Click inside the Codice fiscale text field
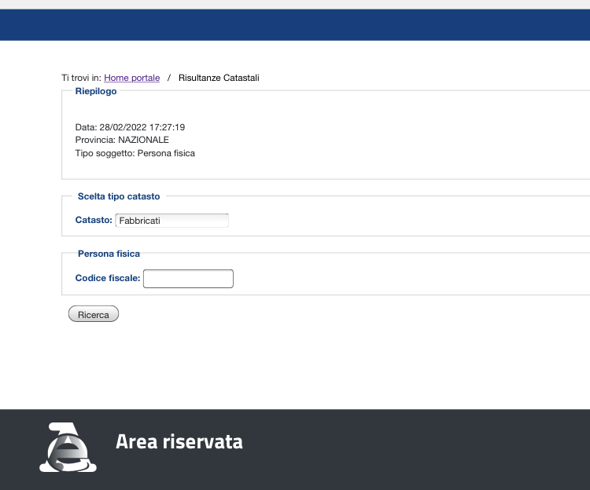The image size is (590, 490). click(188, 279)
